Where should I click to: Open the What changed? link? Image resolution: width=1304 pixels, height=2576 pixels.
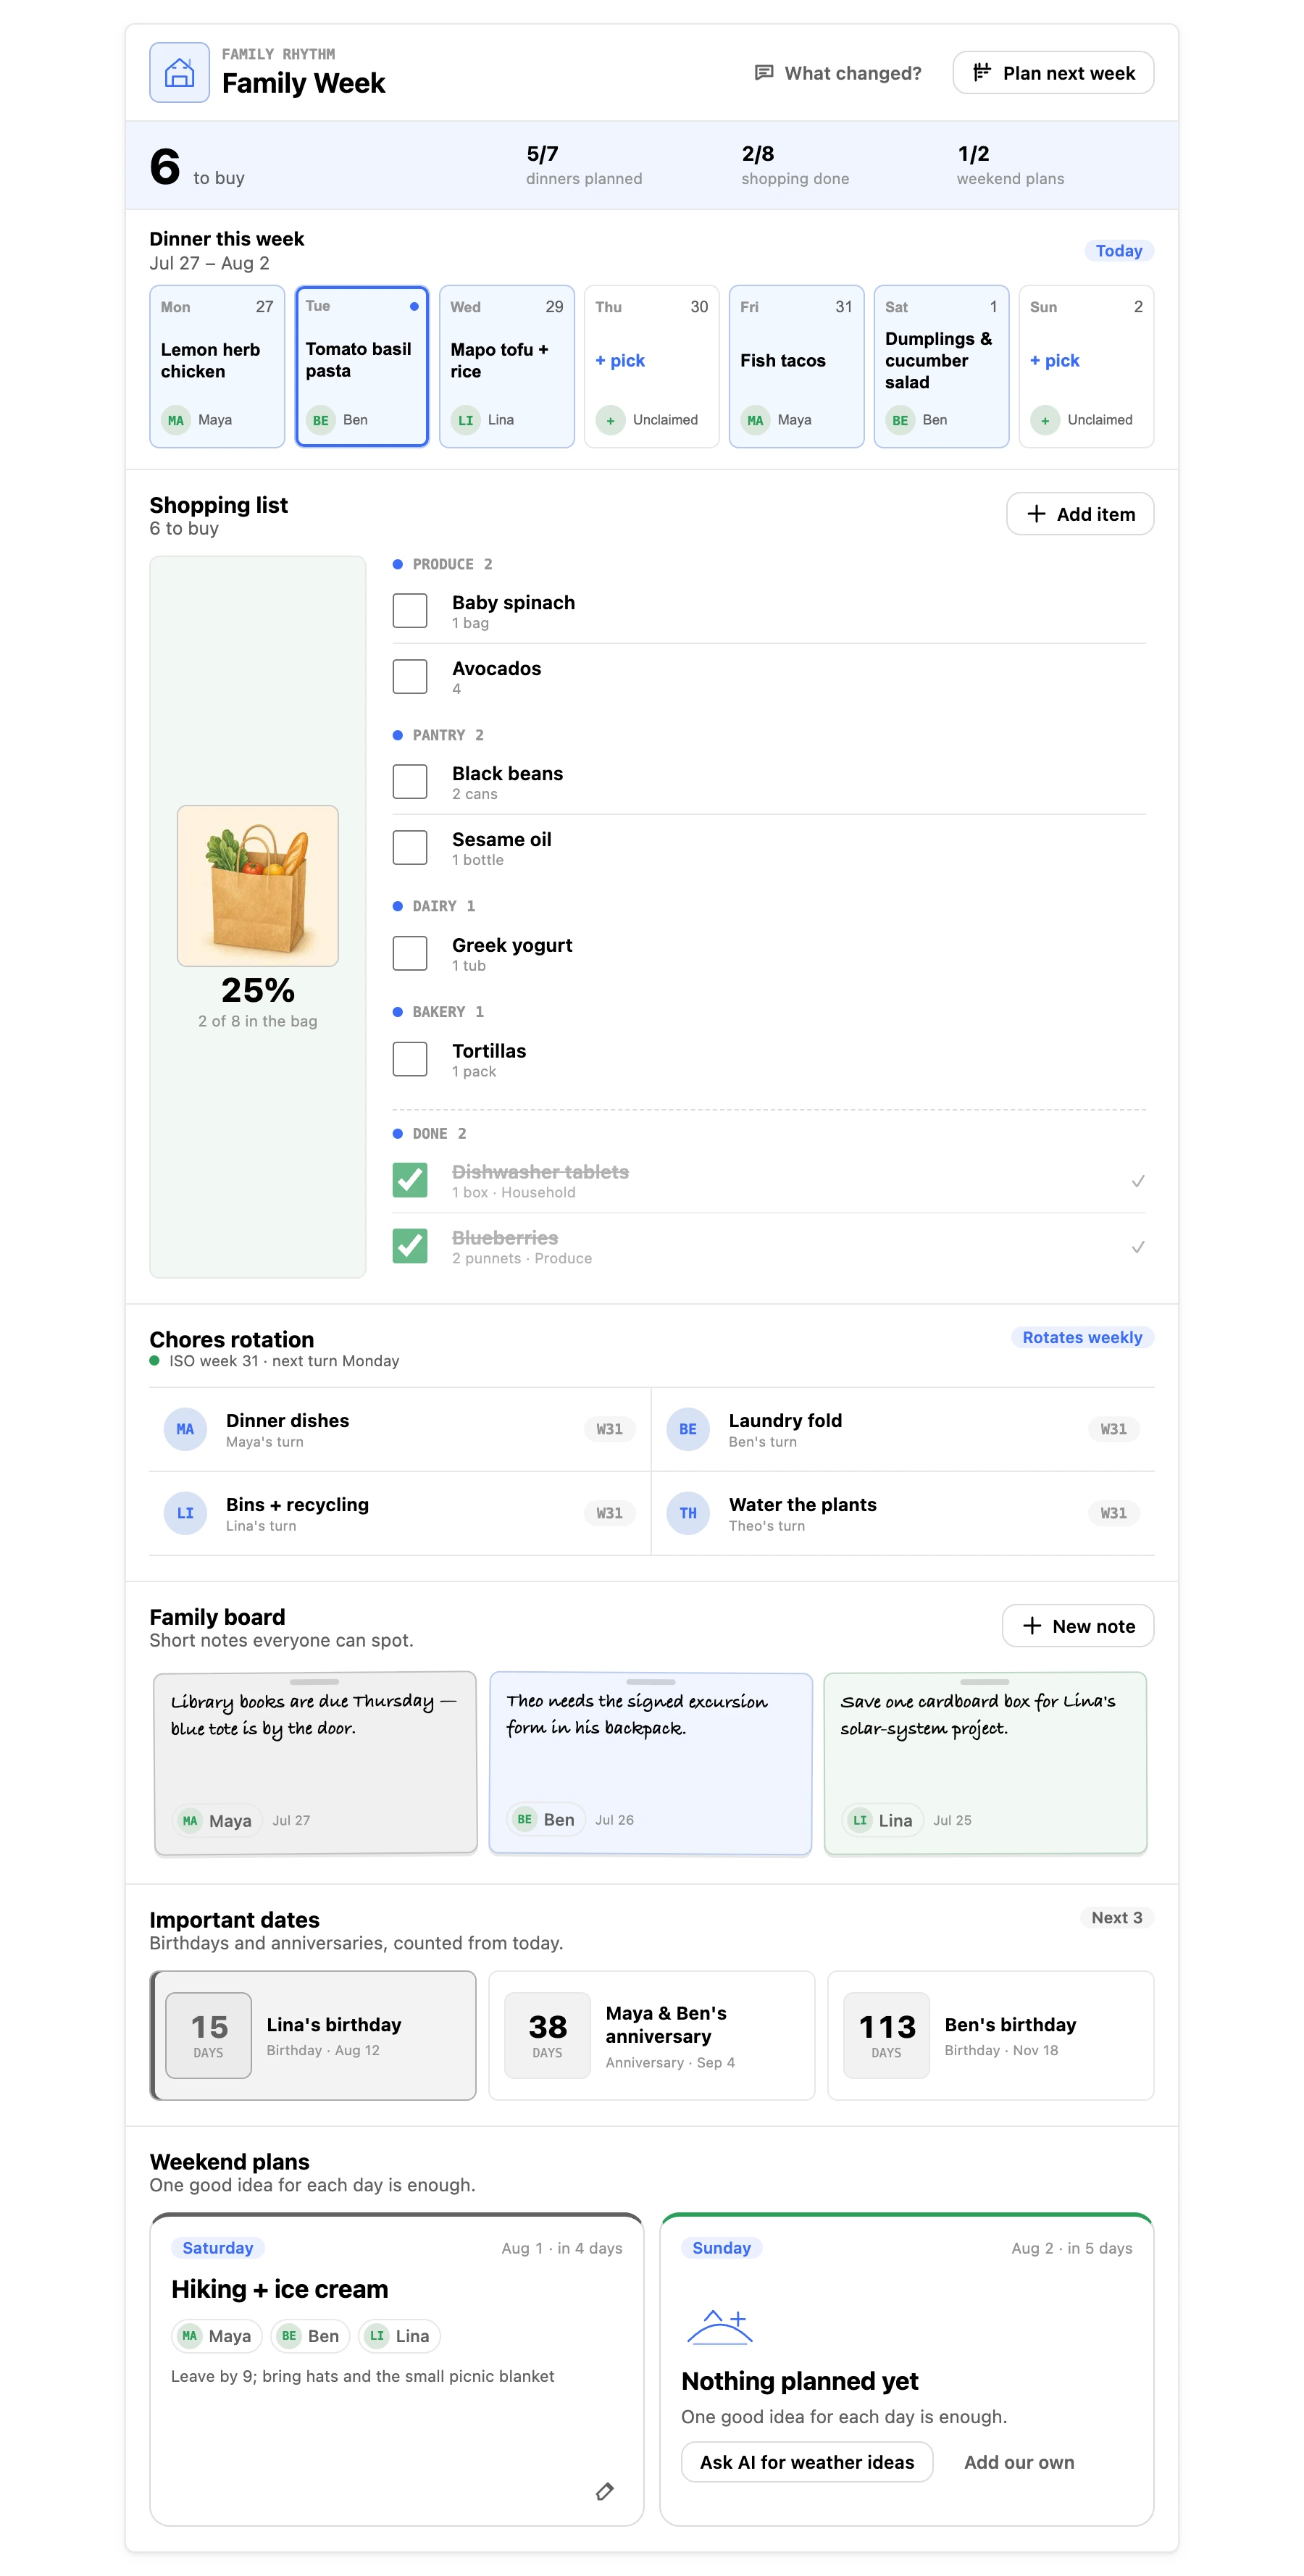point(838,73)
